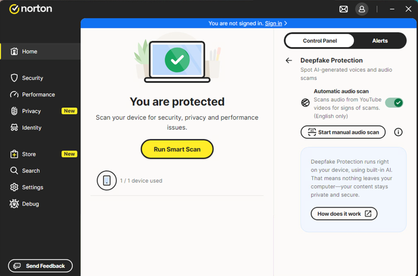Open the envelope messages icon
Screen dimensions: 418x276
(x=343, y=9)
